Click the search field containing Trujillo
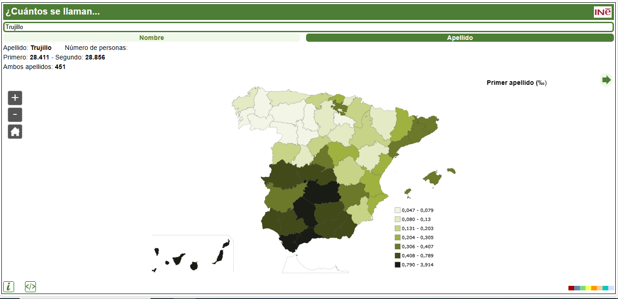The height and width of the screenshot is (299, 618). 309,27
